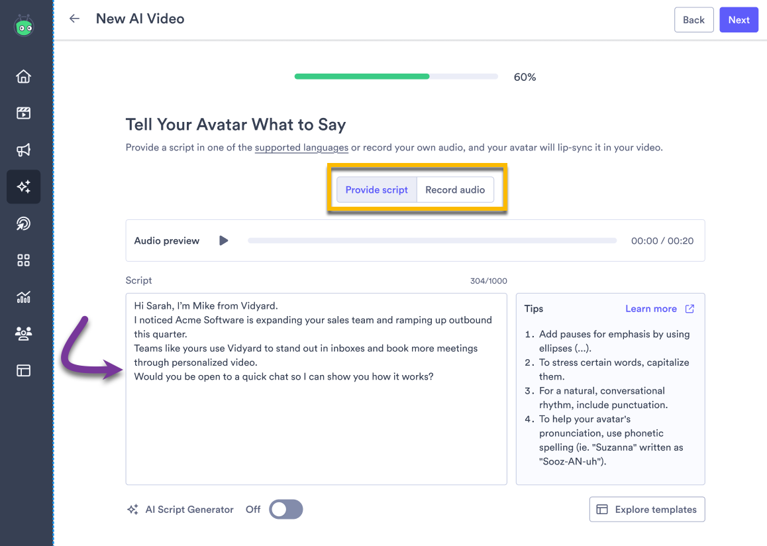Open the Home page from the sidebar

coord(23,76)
